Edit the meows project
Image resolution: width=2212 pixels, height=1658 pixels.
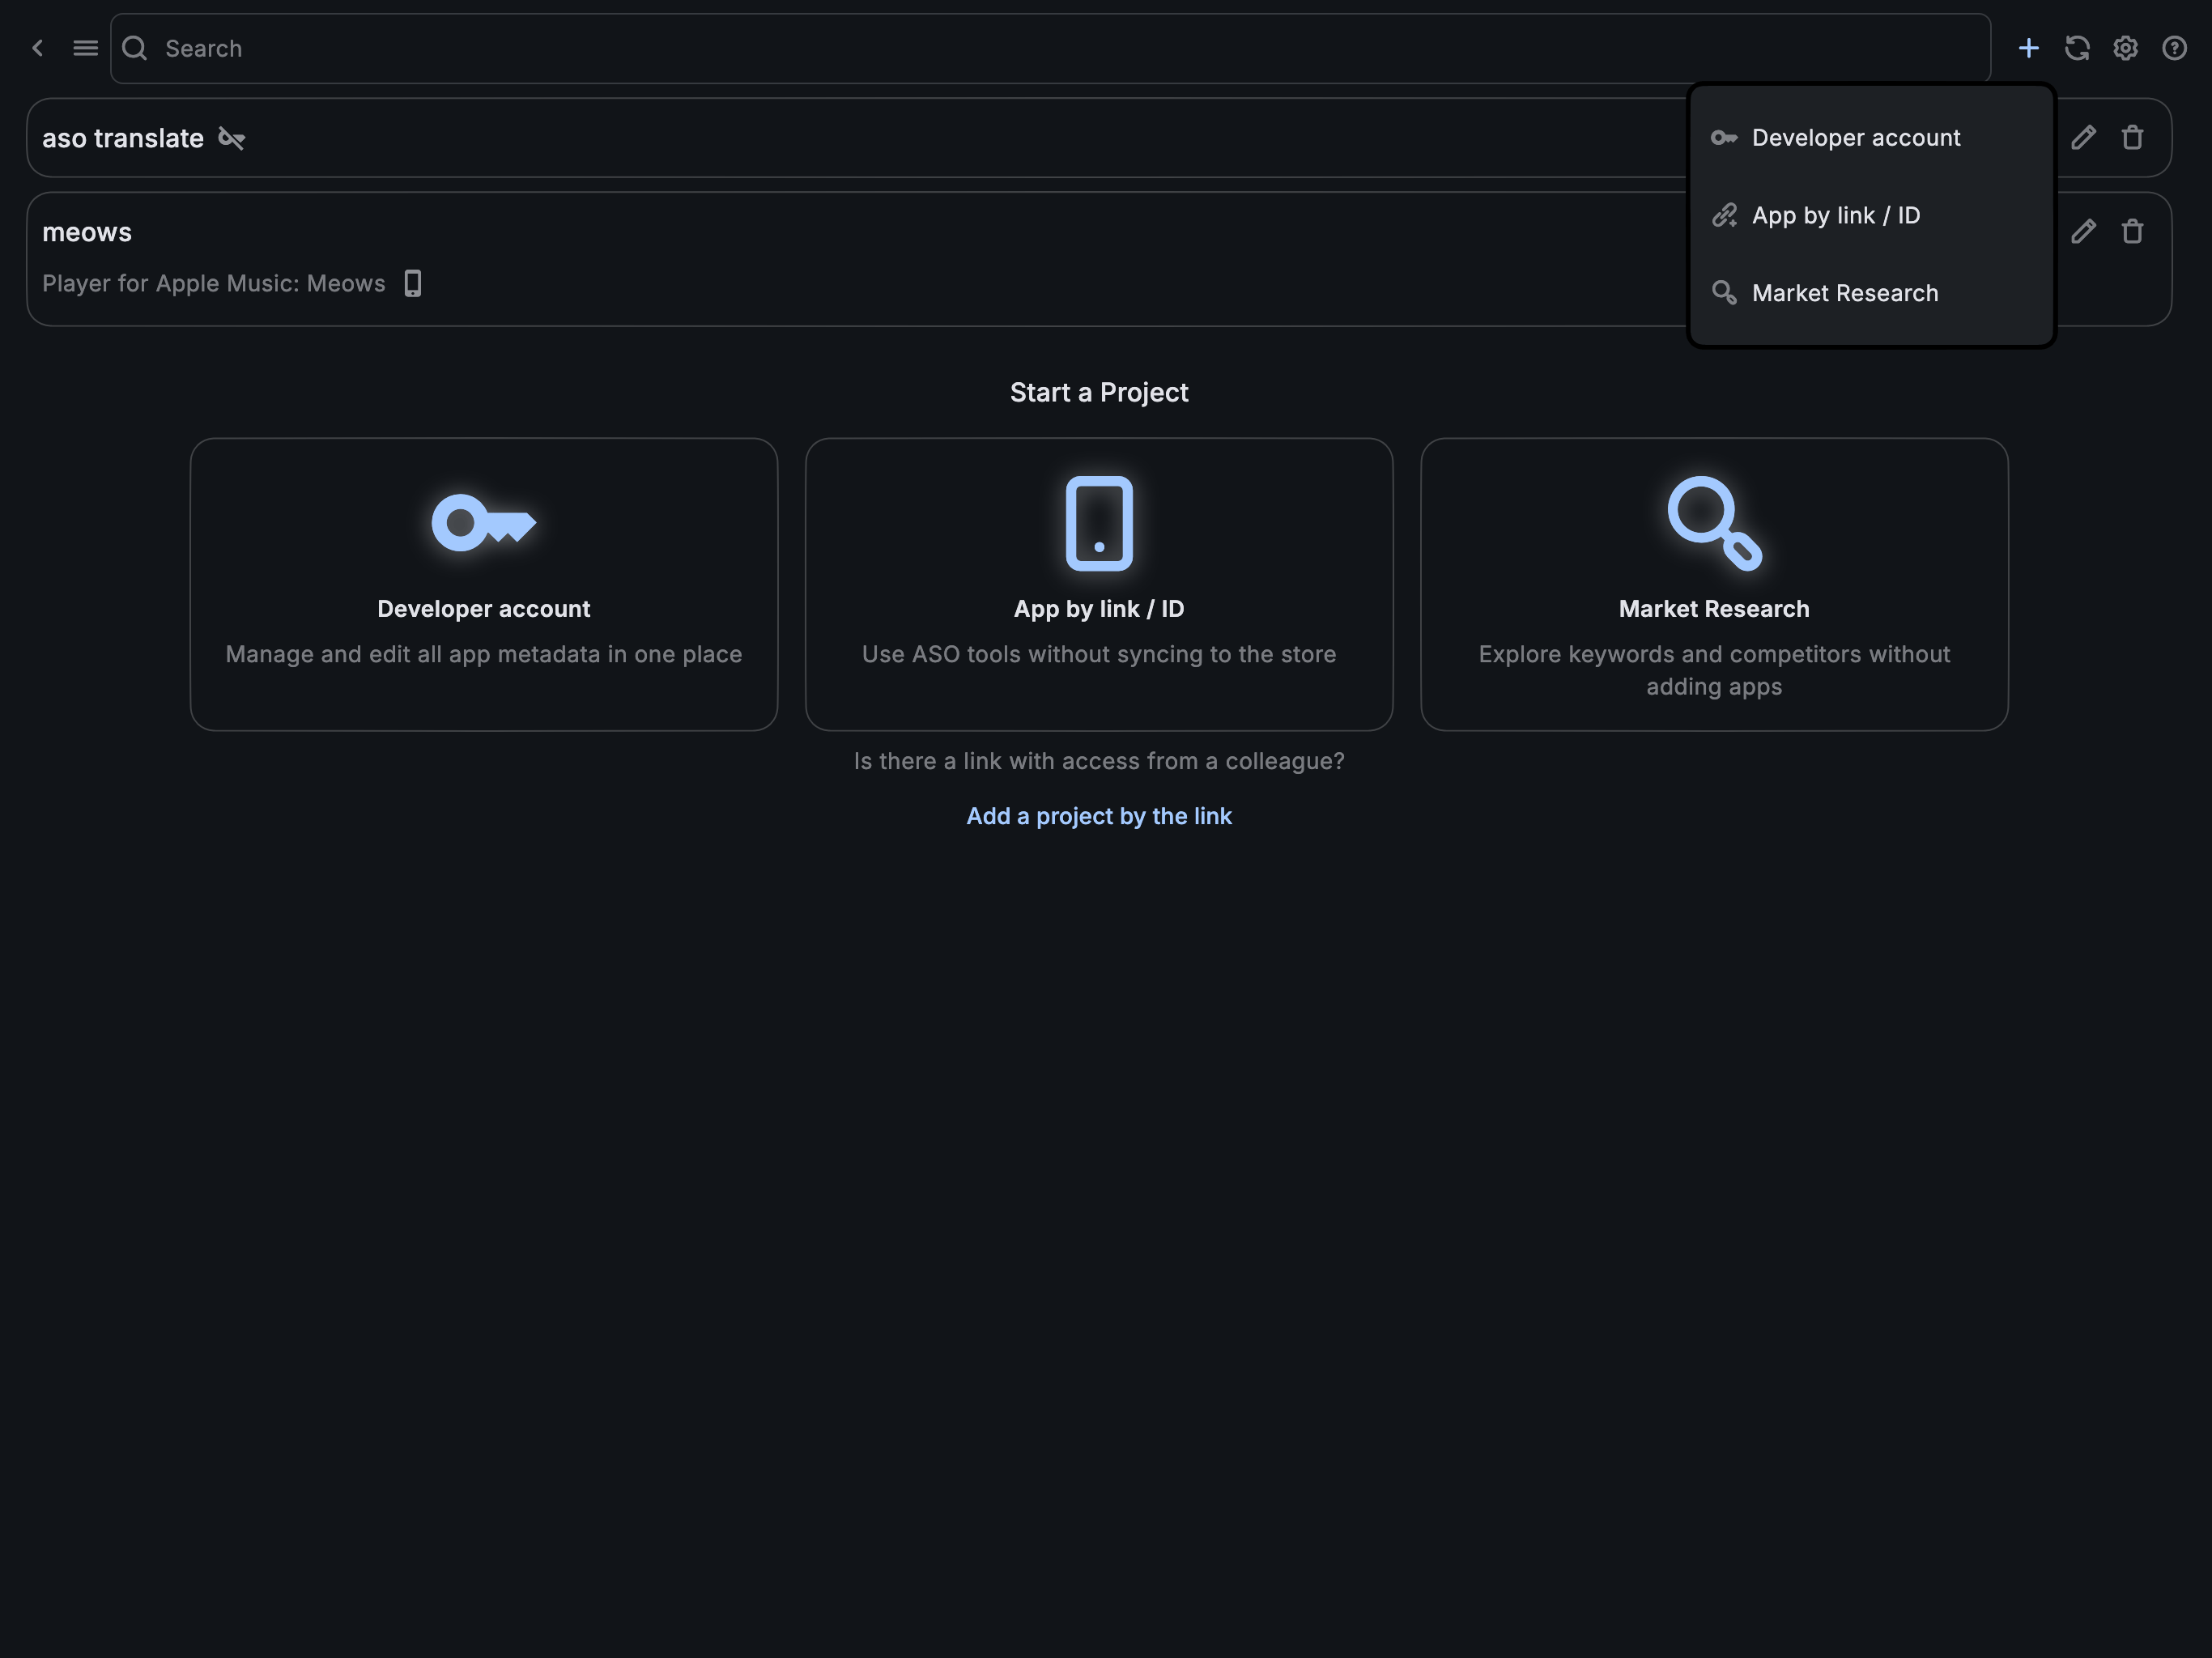coord(2083,232)
